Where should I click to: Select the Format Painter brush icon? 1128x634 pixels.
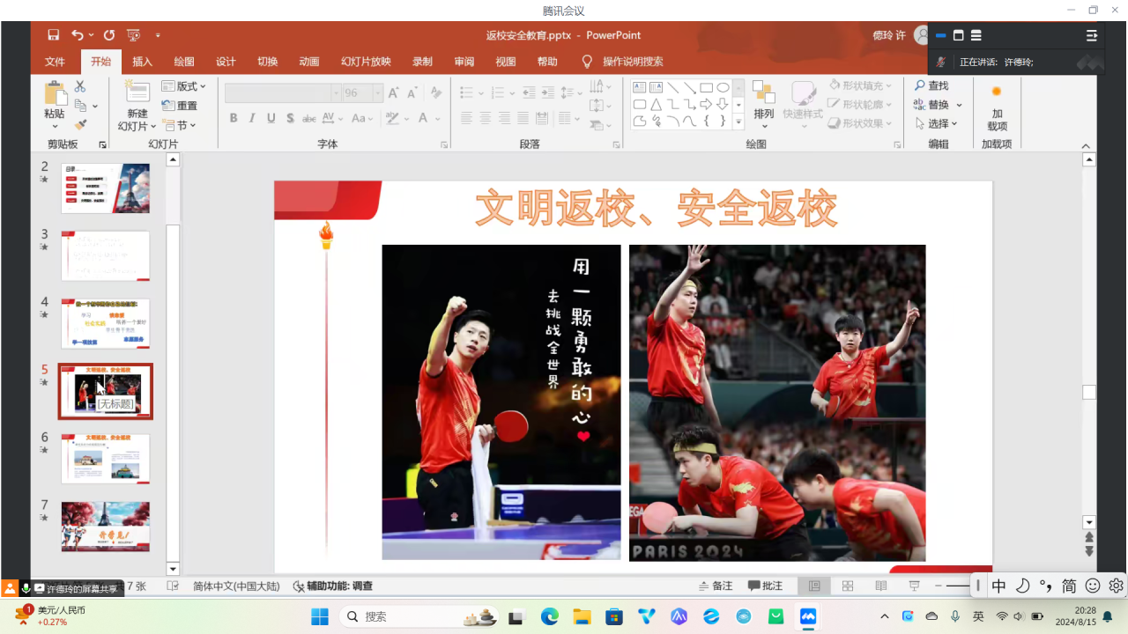tap(80, 125)
